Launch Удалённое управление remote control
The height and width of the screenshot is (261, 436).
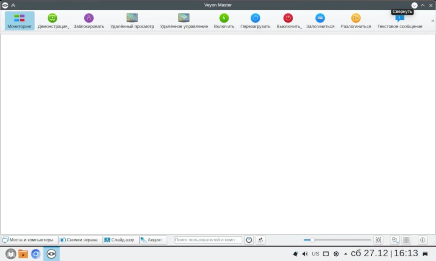click(184, 21)
